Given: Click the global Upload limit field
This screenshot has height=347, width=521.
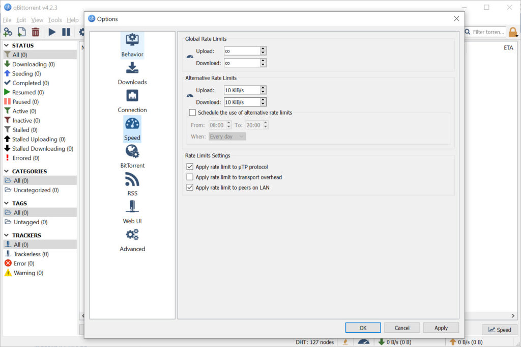Looking at the screenshot, I should 242,51.
